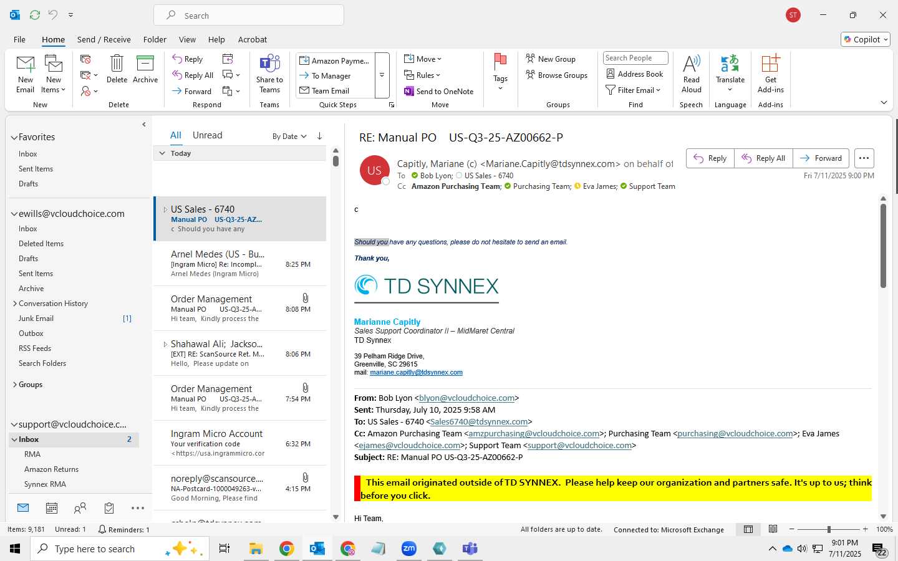
Task: Click the Undo icon in title bar
Action: (x=53, y=15)
